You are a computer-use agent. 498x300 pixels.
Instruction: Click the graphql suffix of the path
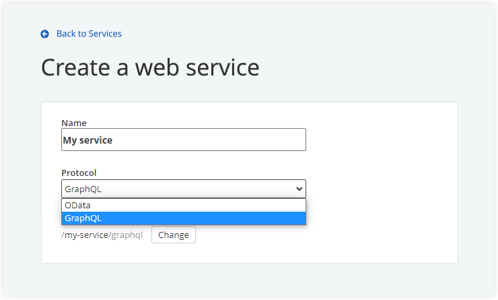tap(127, 235)
